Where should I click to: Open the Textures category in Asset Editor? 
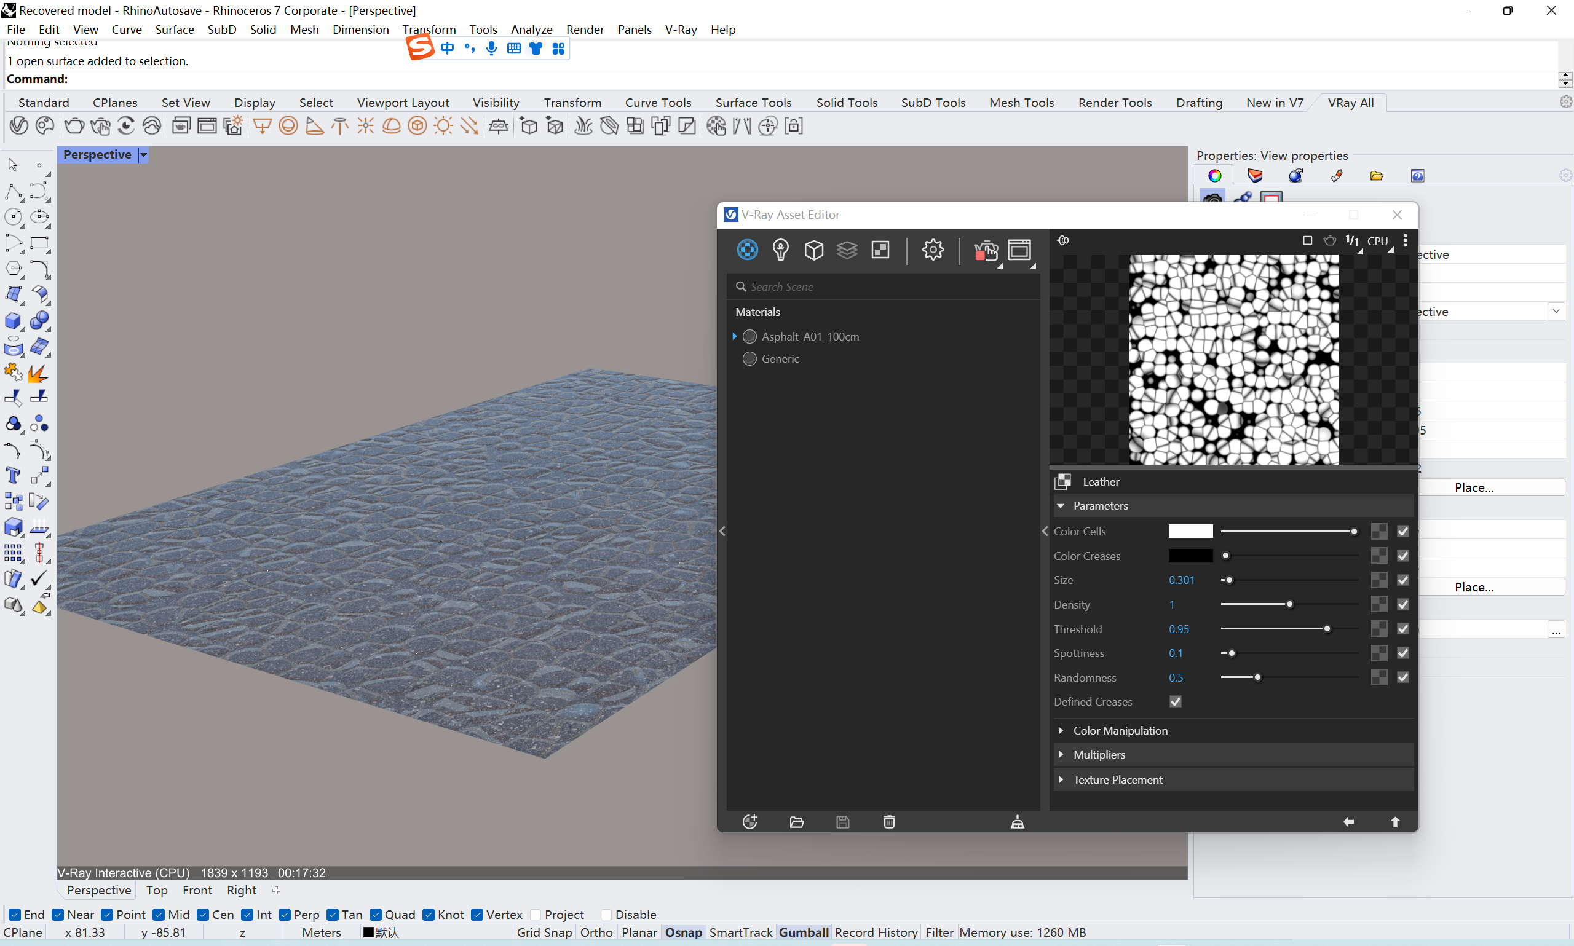pyautogui.click(x=880, y=250)
